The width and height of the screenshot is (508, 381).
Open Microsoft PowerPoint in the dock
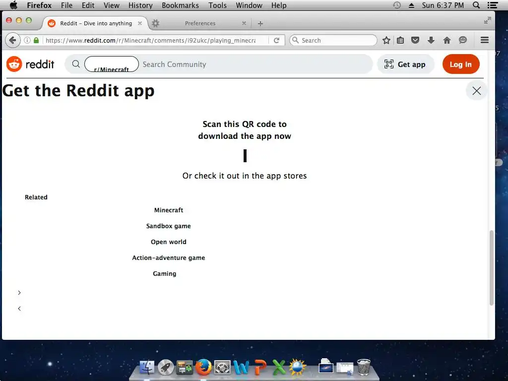(x=260, y=368)
